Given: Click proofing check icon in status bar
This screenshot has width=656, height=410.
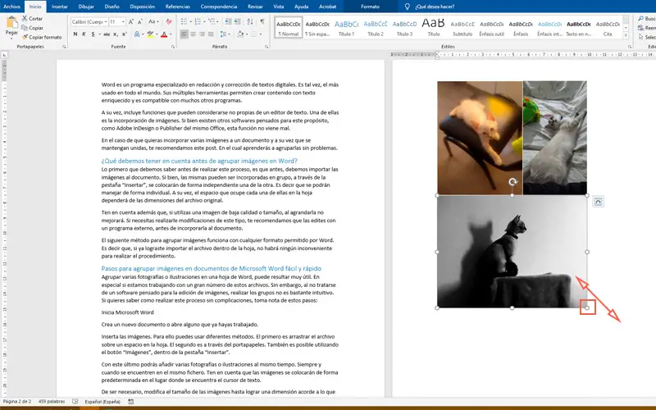Looking at the screenshot, I should tap(75, 402).
